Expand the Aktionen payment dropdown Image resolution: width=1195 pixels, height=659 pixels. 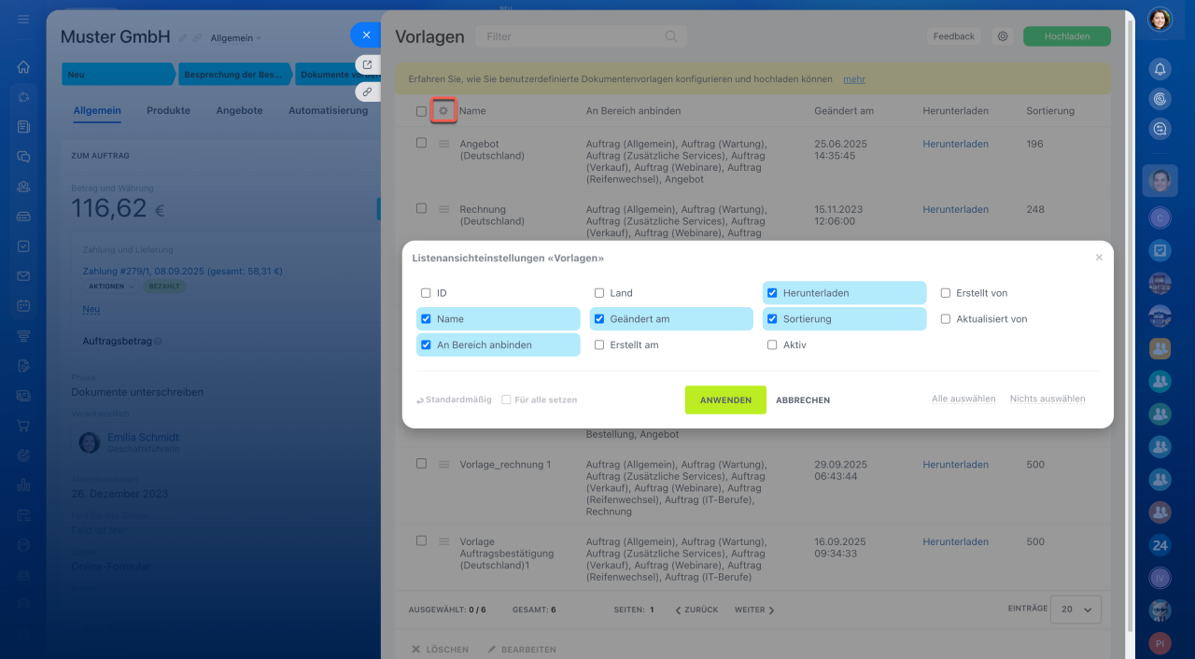[111, 287]
